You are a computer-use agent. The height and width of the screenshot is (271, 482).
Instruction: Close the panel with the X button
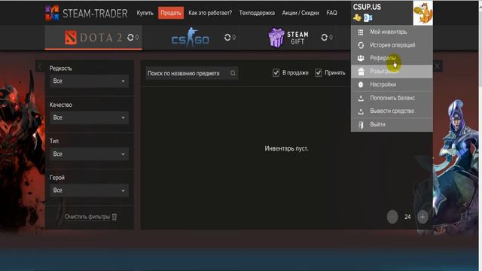[x=438, y=66]
